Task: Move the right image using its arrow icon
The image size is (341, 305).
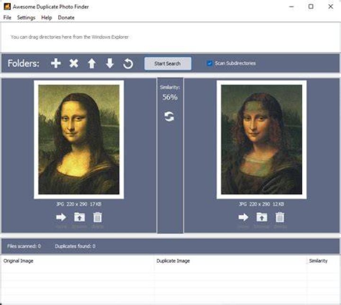Action: coord(243,217)
